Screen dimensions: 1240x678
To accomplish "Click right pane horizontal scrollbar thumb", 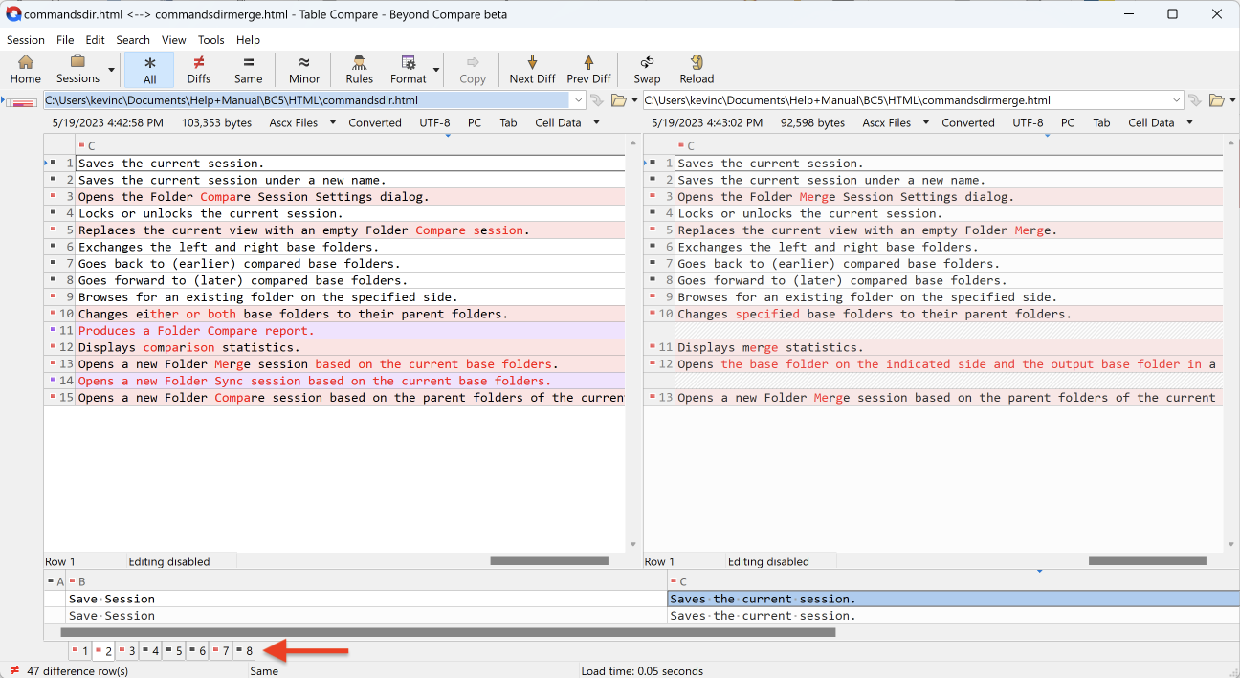I will click(x=1147, y=560).
